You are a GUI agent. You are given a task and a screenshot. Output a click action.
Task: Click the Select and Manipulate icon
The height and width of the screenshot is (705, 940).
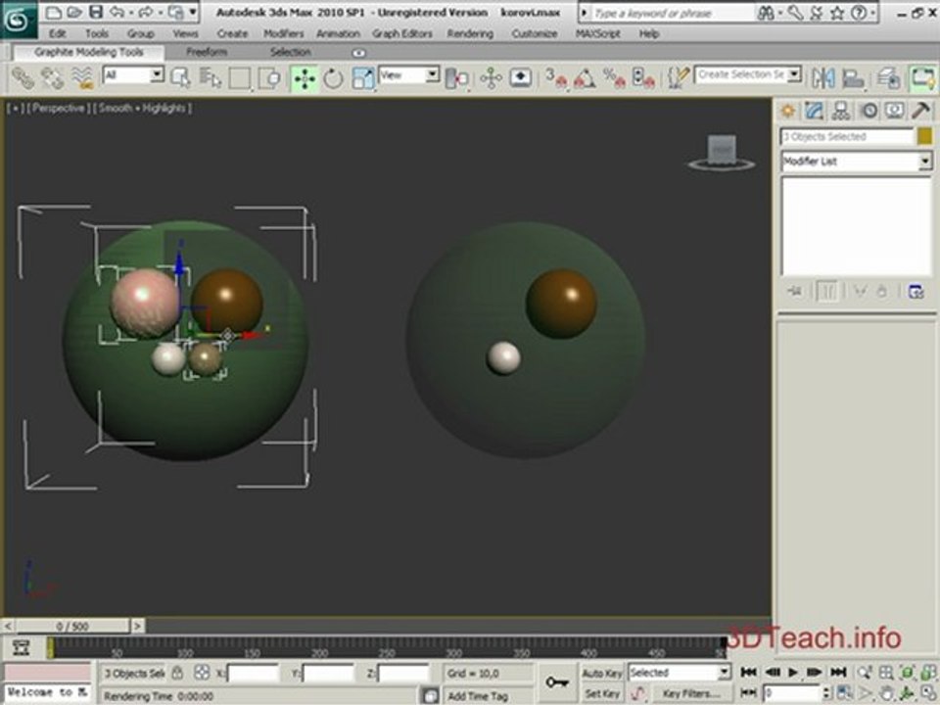coord(491,78)
